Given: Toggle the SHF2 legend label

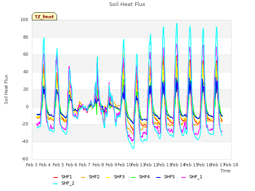Looking at the screenshot, I should tap(94, 177).
